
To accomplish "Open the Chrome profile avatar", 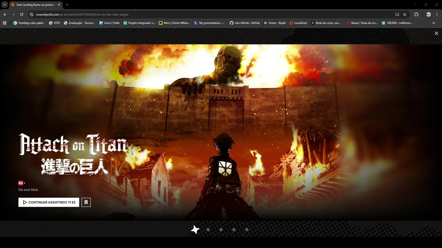I will pyautogui.click(x=429, y=14).
